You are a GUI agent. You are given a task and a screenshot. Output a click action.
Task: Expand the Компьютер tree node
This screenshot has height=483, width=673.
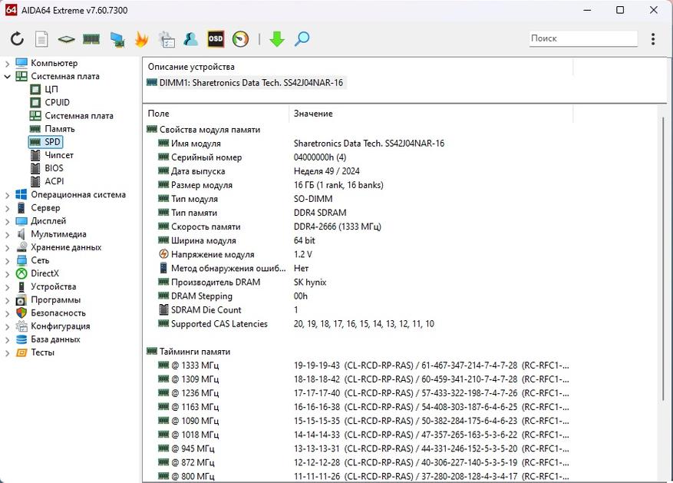point(8,64)
